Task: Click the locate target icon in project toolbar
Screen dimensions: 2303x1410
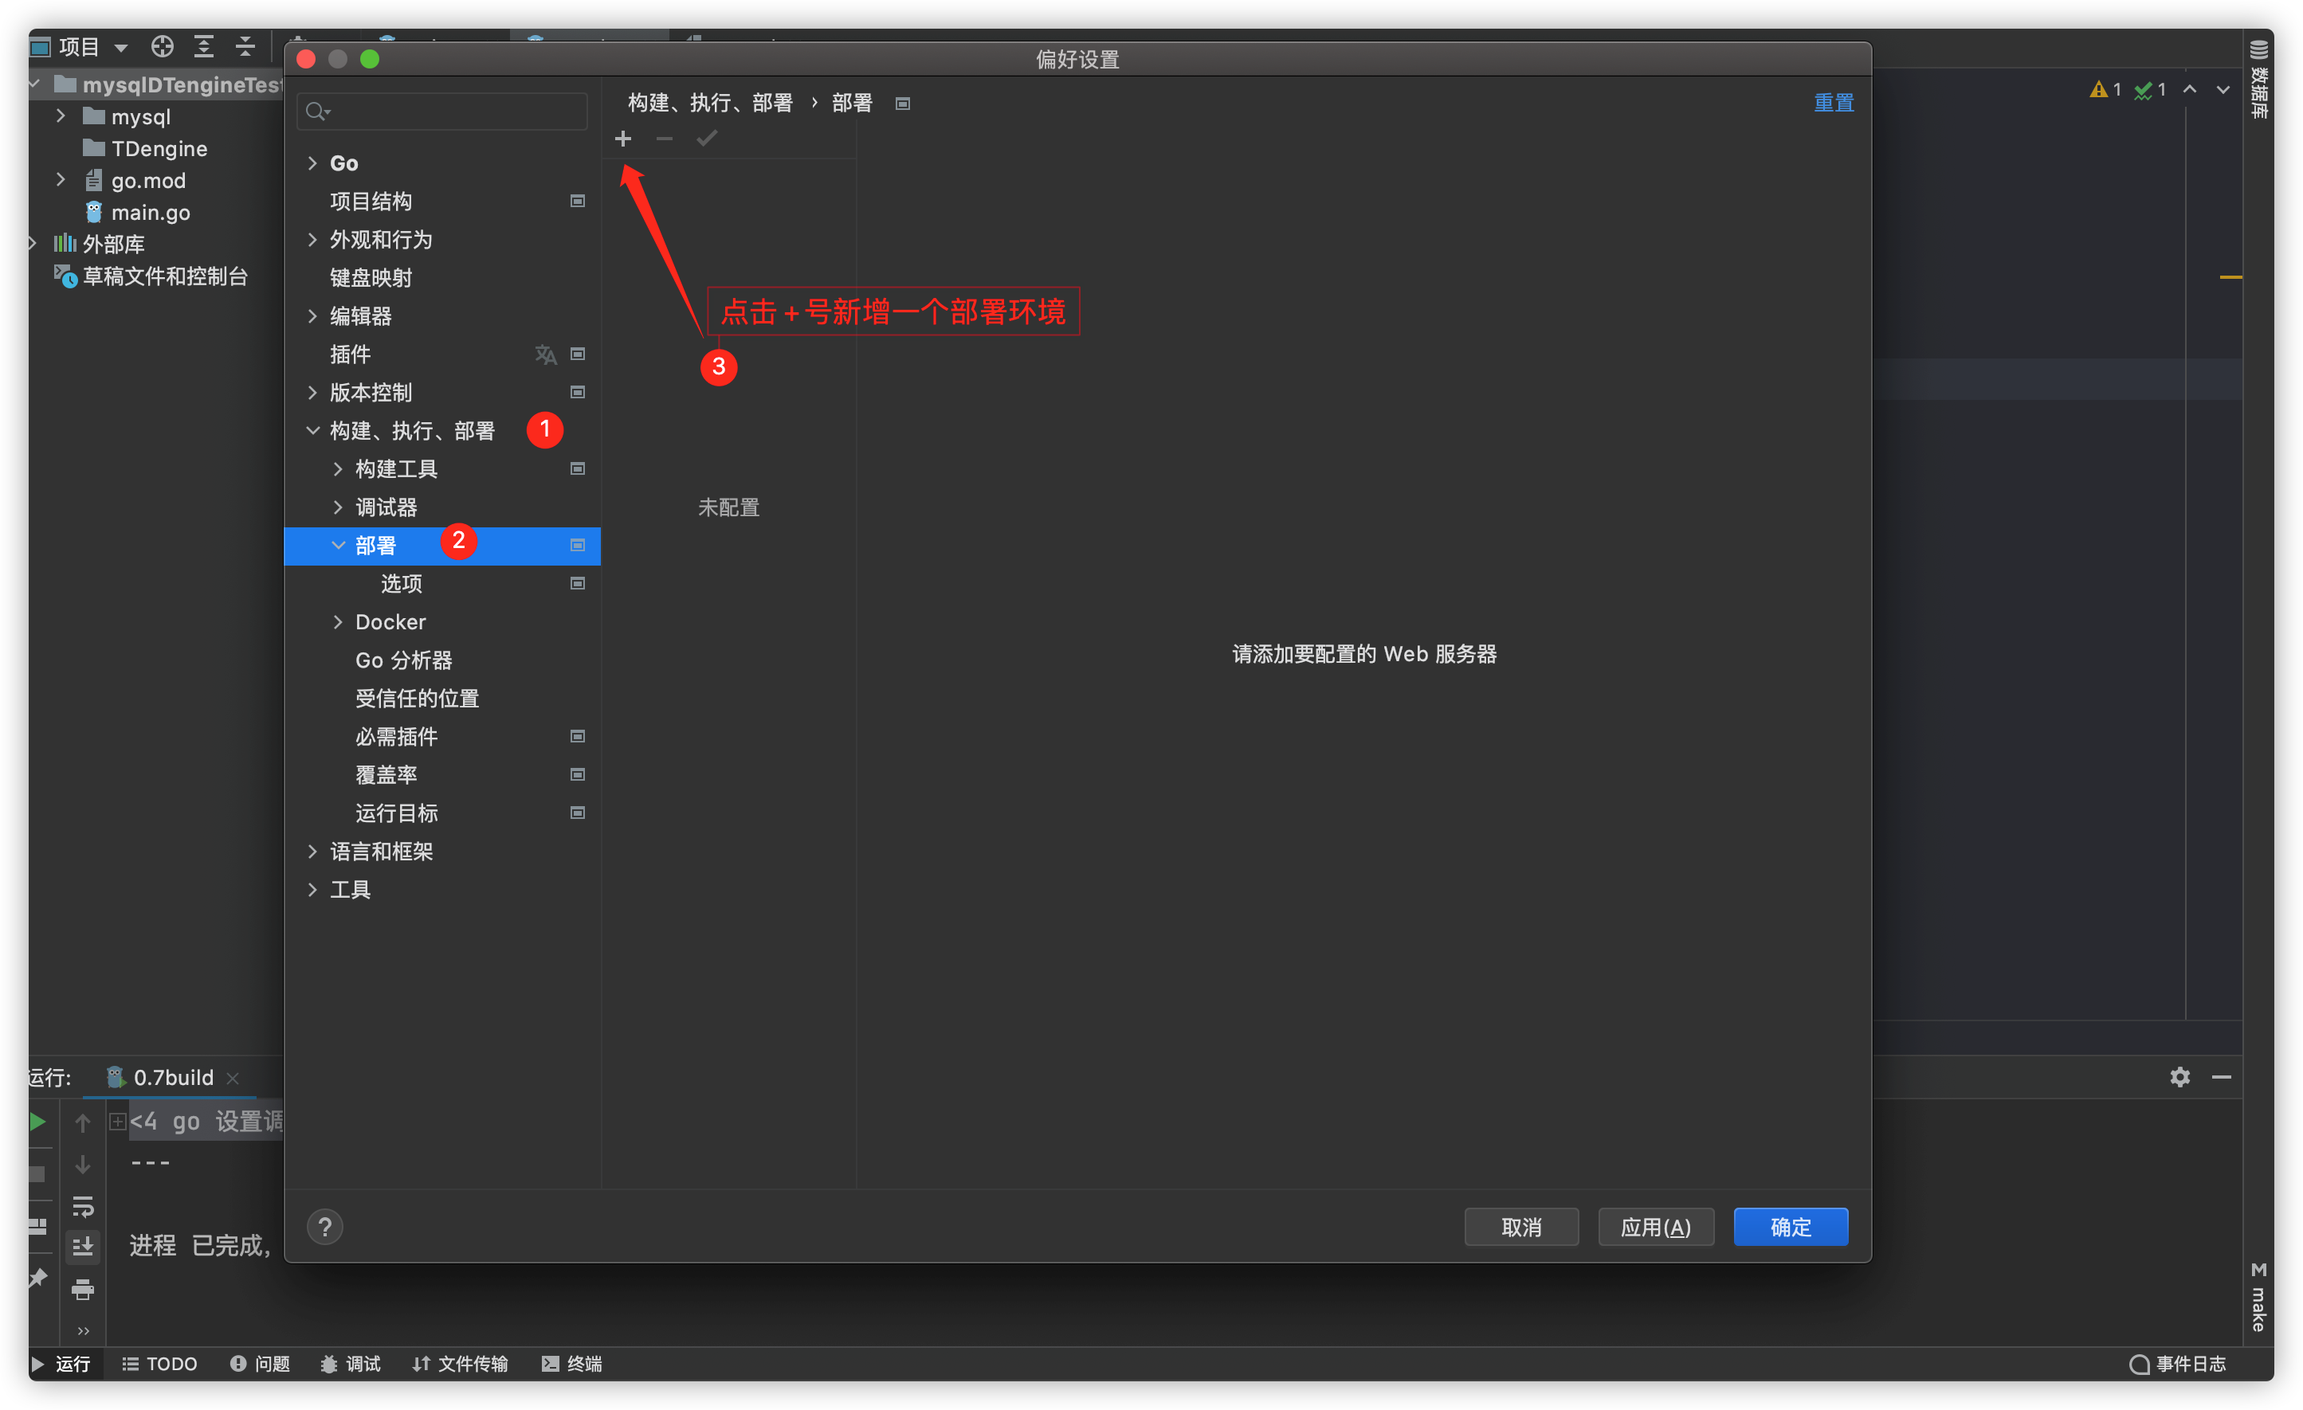Action: point(163,45)
